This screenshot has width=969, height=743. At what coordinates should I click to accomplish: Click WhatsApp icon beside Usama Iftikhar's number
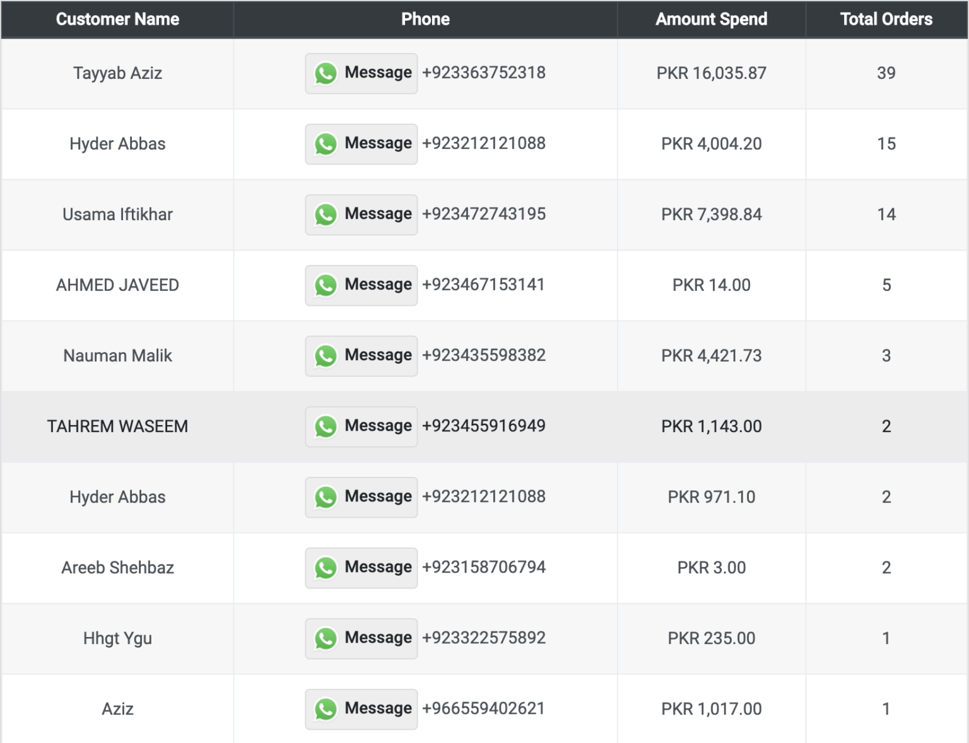326,215
